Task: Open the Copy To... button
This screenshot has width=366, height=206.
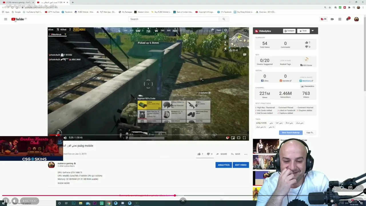Action: coord(310,132)
